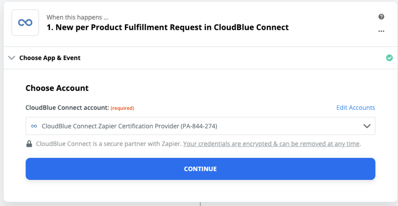Open the Edit Accounts link
Viewport: 398px width, 206px height.
point(356,108)
